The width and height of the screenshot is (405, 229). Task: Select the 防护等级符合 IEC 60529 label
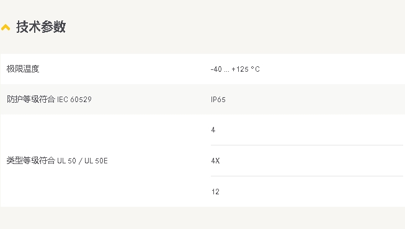click(49, 99)
